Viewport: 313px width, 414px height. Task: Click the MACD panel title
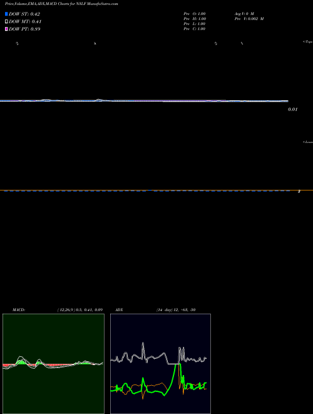(19, 310)
